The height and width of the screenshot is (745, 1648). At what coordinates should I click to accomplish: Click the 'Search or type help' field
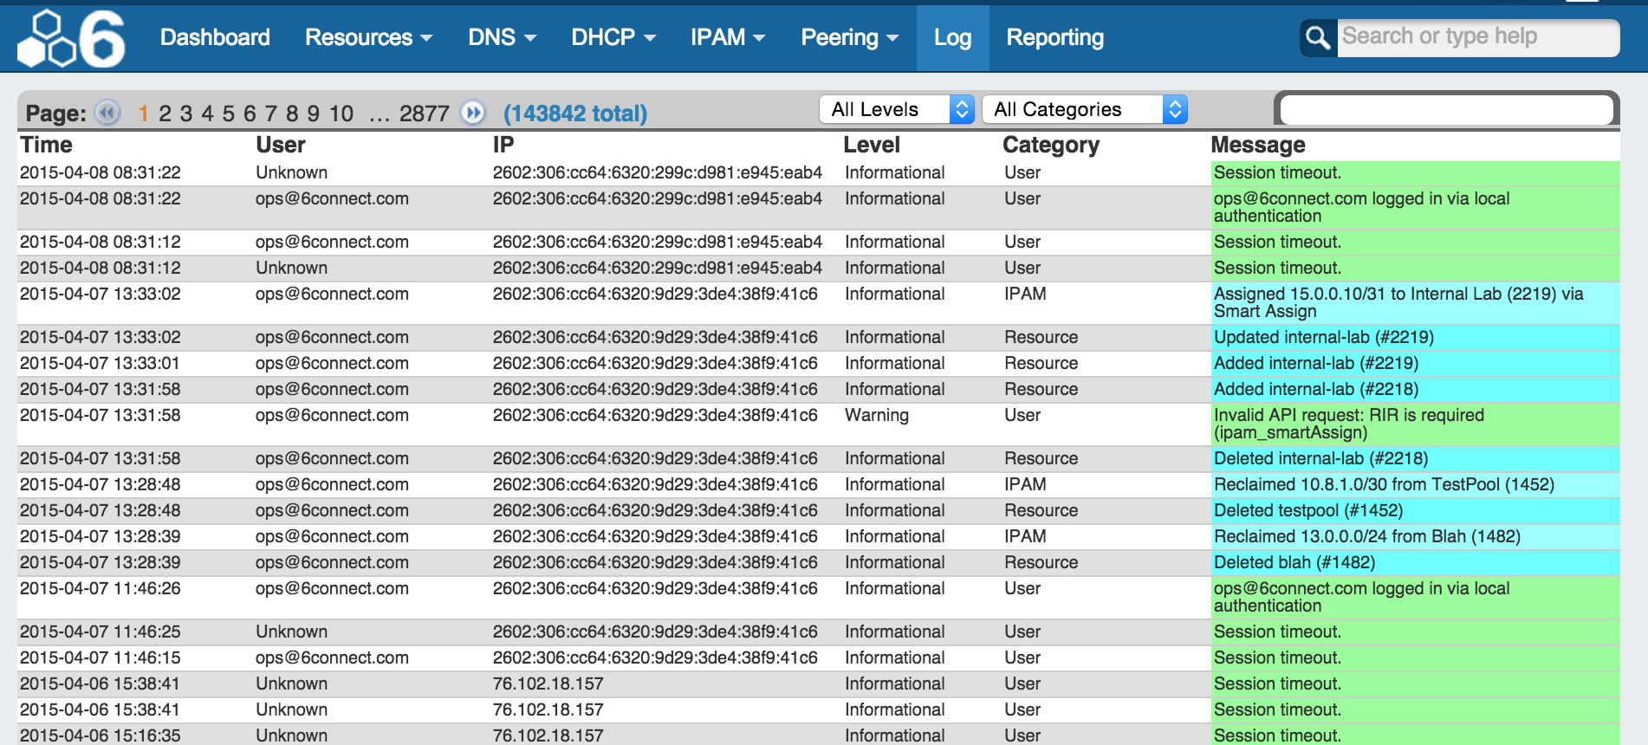(1476, 37)
